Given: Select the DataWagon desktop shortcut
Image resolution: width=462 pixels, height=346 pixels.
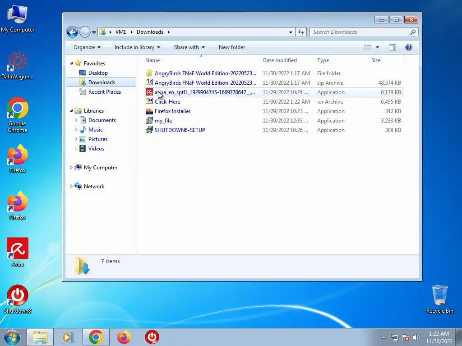Looking at the screenshot, I should [18, 65].
